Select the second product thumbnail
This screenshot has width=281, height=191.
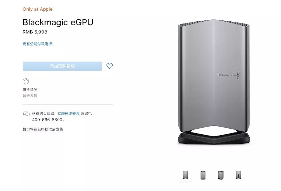coord(203,175)
